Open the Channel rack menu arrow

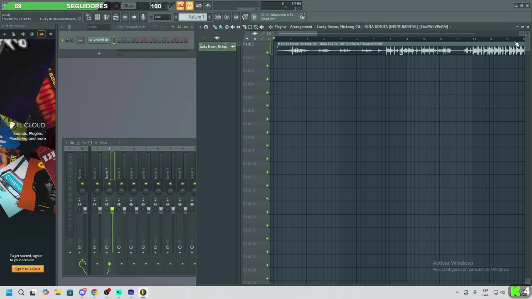pos(62,27)
